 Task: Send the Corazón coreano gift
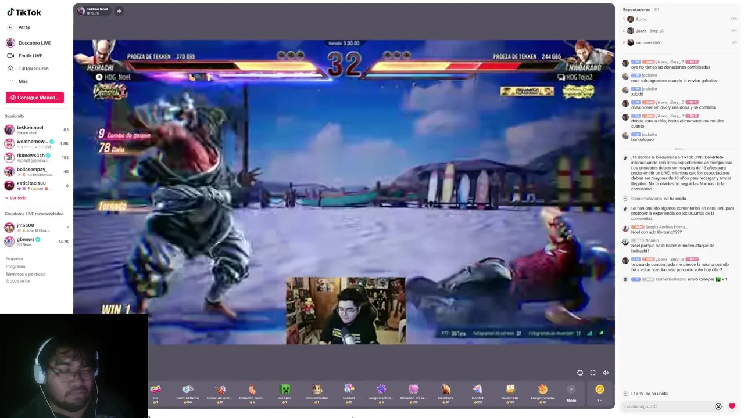[252, 394]
